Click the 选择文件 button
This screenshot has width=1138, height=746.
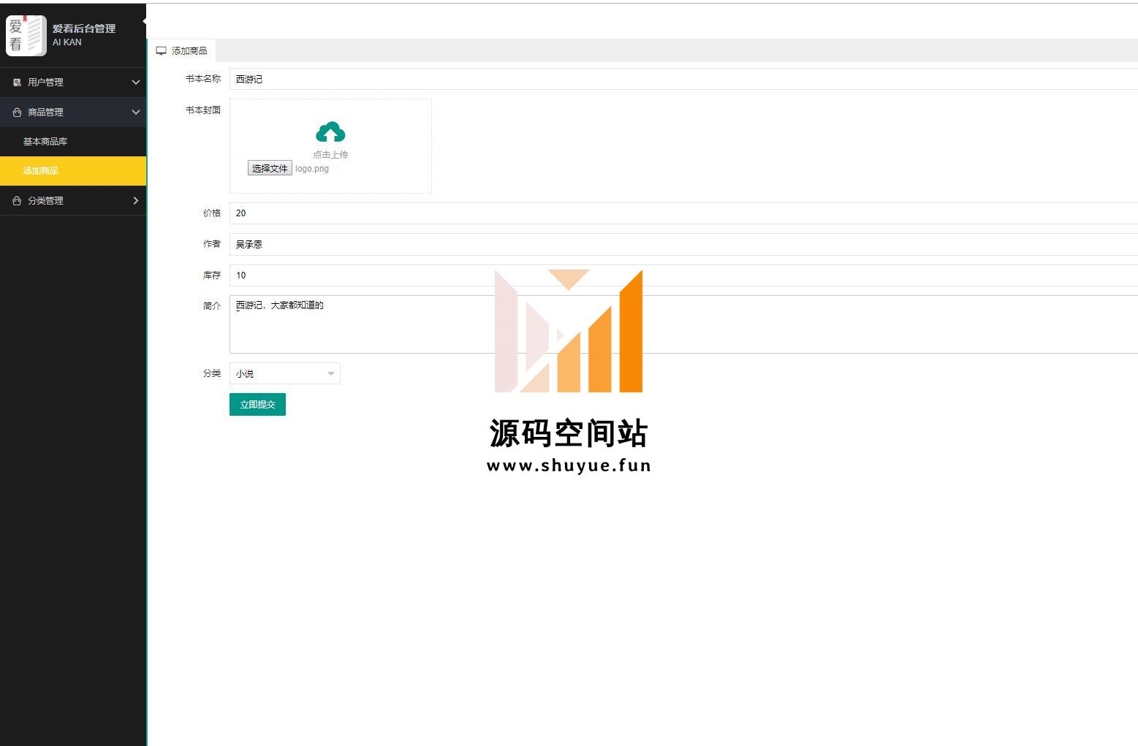click(x=270, y=169)
